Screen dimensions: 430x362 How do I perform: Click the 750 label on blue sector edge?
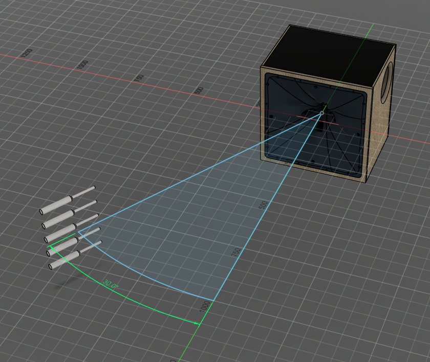pyautogui.click(x=236, y=252)
